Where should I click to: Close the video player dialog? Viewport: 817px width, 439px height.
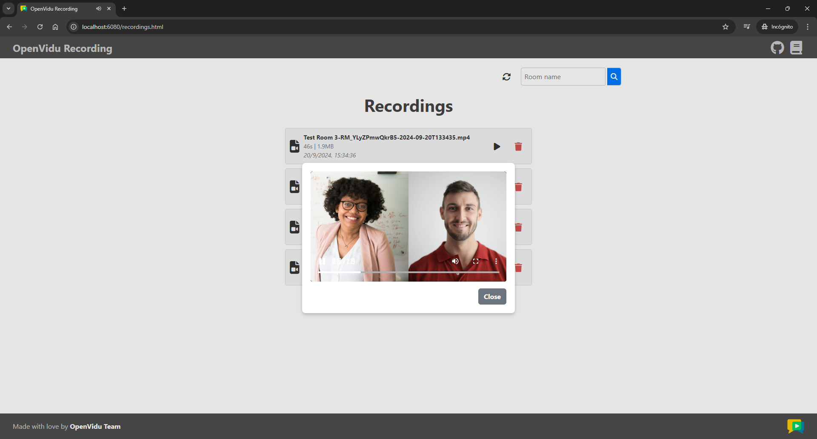[492, 296]
